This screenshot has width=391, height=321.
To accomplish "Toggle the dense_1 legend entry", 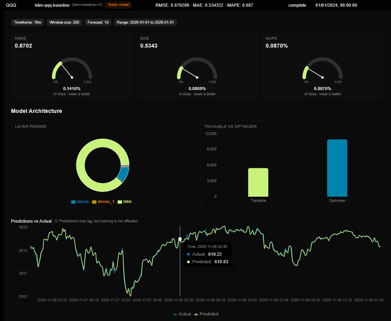I will point(103,201).
